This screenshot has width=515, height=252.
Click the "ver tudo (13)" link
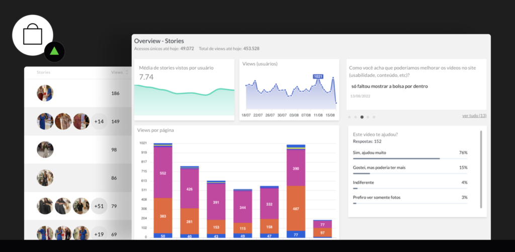click(474, 116)
